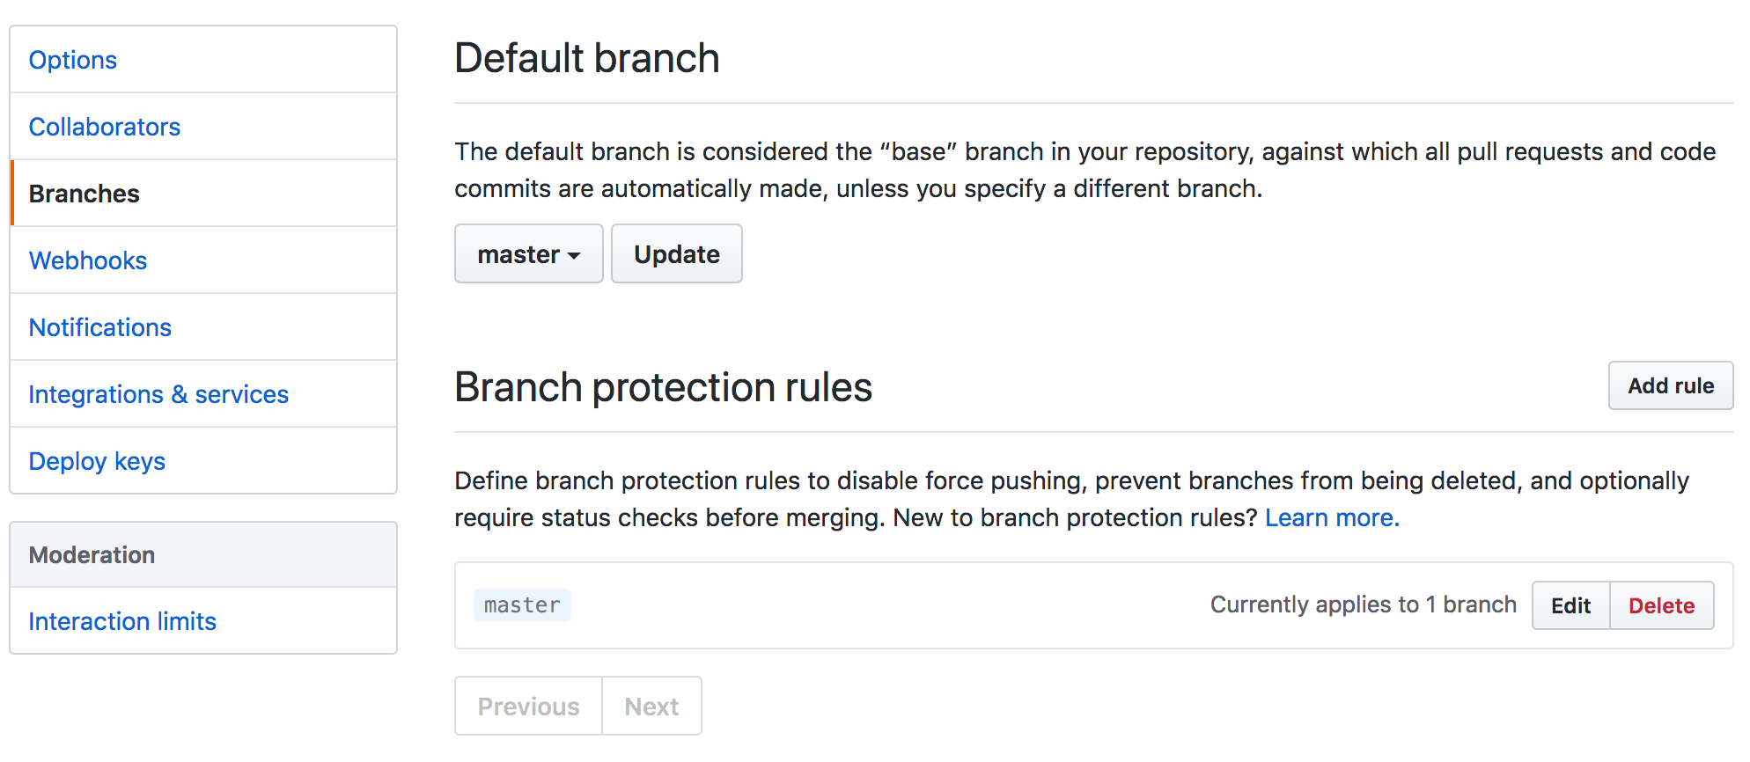The image size is (1750, 762).
Task: Click the master branch label in rule
Action: pos(522,605)
